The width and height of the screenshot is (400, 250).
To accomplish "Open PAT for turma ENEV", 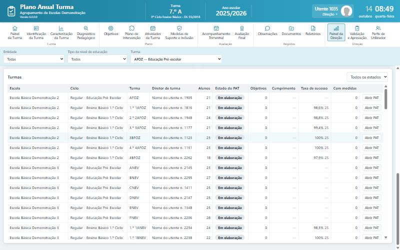I will click(371, 207).
